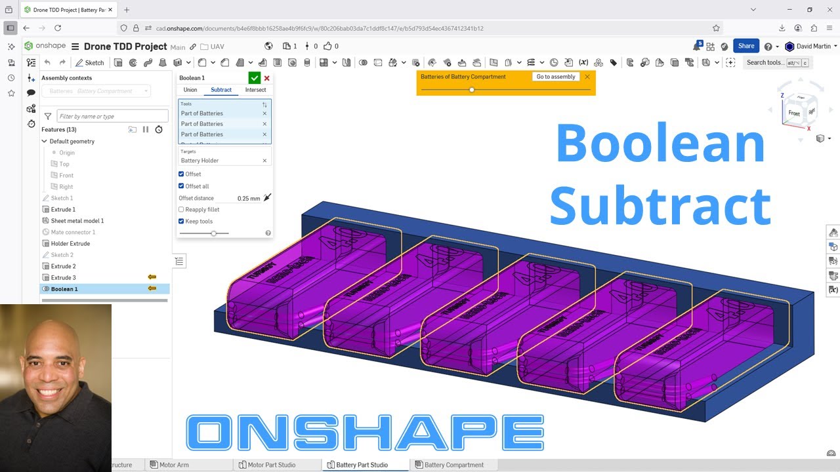This screenshot has width=840, height=472.
Task: Open the Variable (x) tool
Action: point(583,63)
